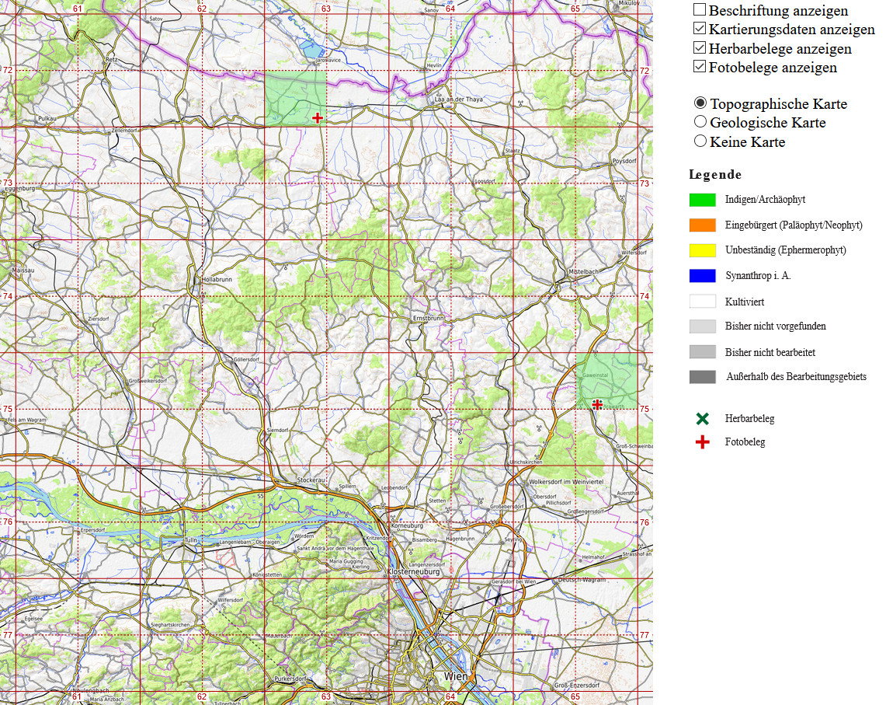Click the 'Deutsch-Wagram' town label
This screenshot has width=886, height=705.
click(582, 579)
